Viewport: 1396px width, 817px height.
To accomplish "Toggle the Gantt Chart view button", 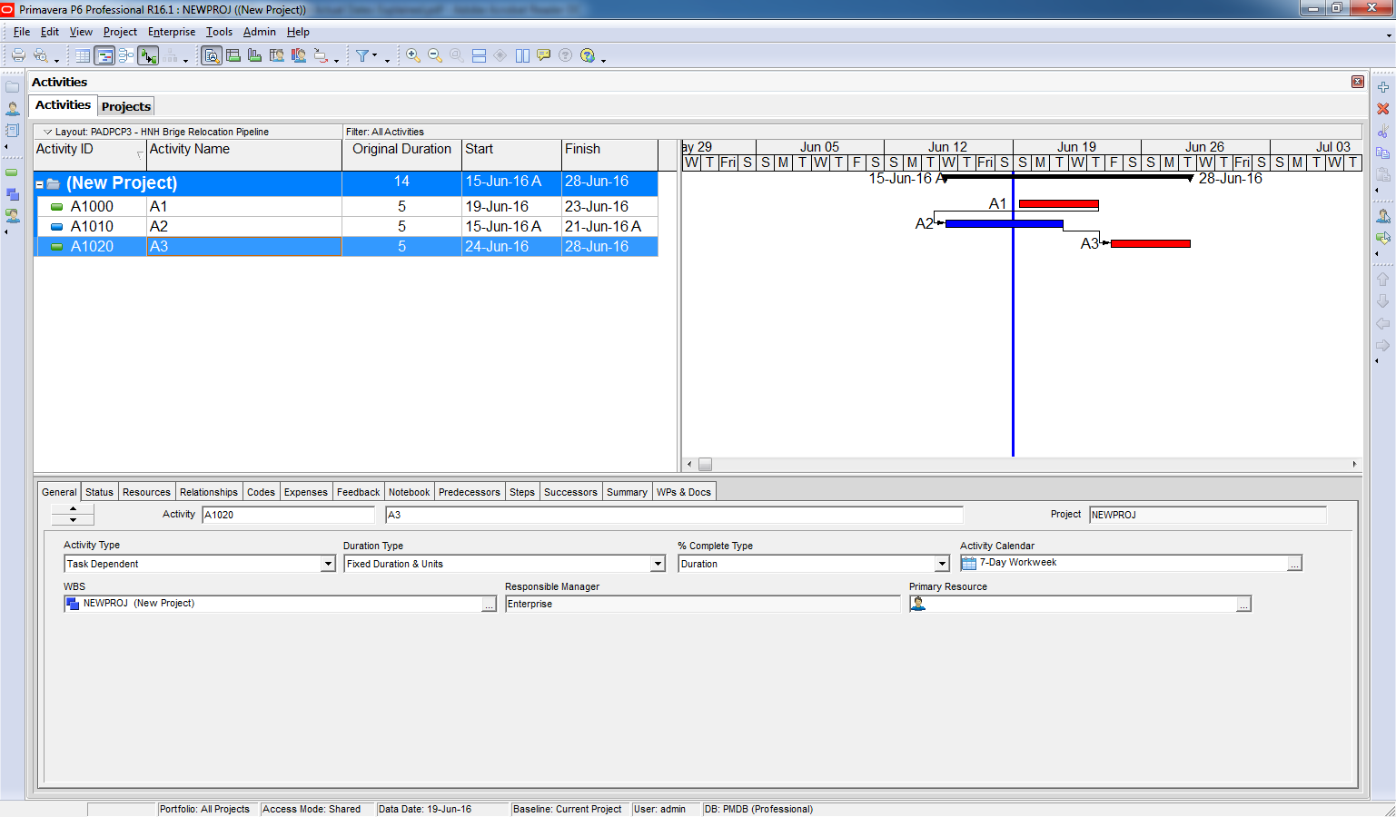I will (x=104, y=55).
